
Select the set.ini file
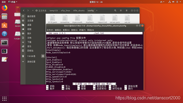tap(127, 19)
